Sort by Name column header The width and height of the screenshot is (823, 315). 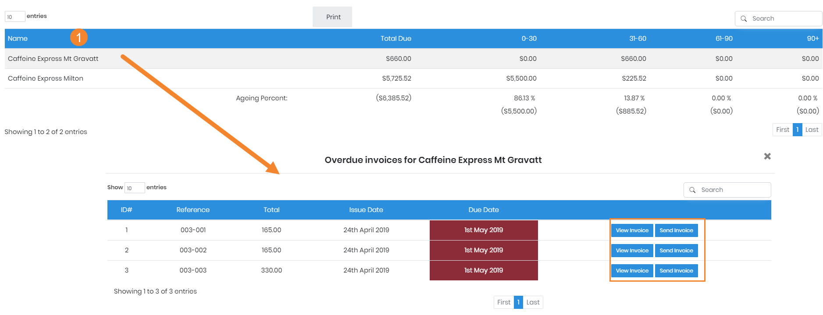click(18, 39)
